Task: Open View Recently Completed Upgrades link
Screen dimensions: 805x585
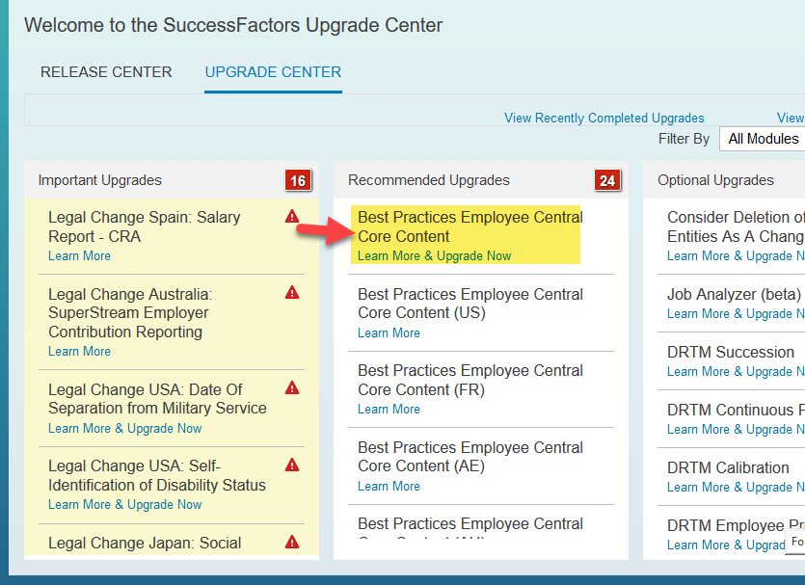Action: point(604,118)
